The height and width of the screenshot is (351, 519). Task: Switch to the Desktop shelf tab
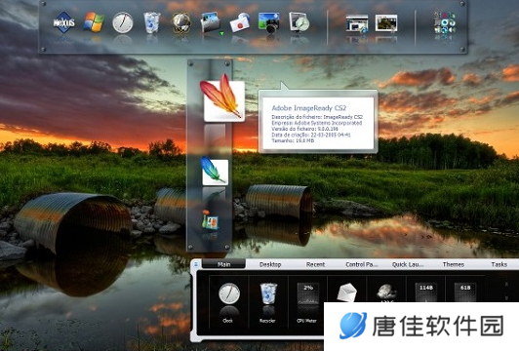270,264
